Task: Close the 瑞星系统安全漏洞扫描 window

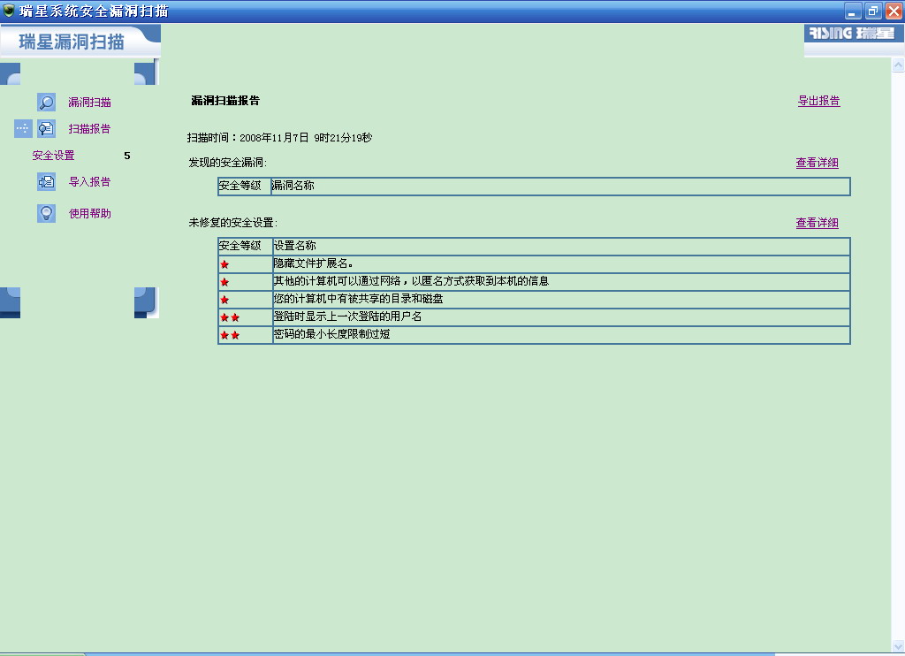Action: (894, 11)
